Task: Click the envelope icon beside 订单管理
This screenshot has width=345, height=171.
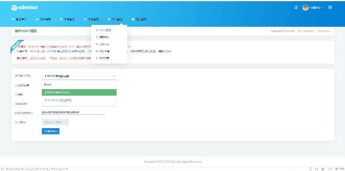Action: (61, 19)
